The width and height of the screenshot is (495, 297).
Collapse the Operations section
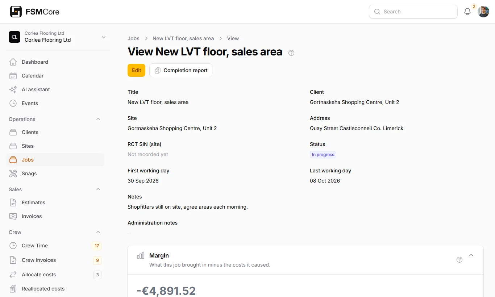coord(98,119)
